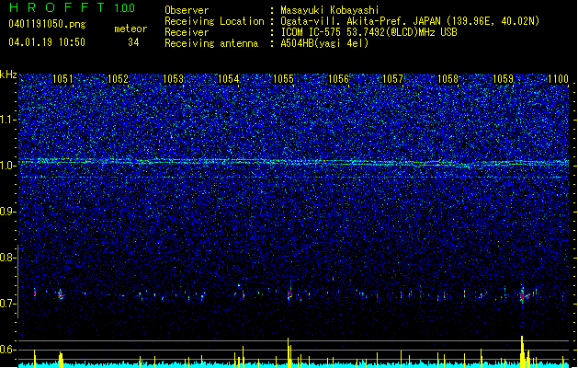Click the 1100 time marker
The height and width of the screenshot is (368, 578).
[558, 79]
